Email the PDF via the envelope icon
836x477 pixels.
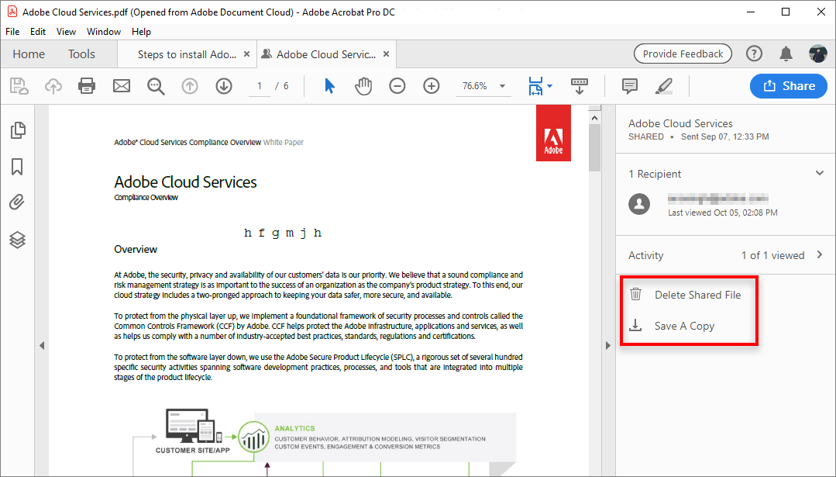coord(121,86)
